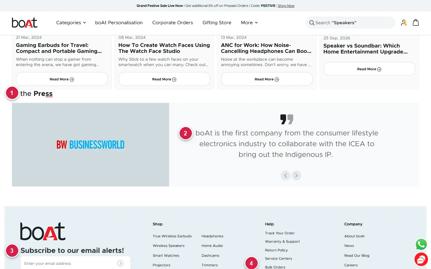Viewport: 431px width, 269px height.
Task: Open Read Our Blog link
Action: click(x=357, y=256)
